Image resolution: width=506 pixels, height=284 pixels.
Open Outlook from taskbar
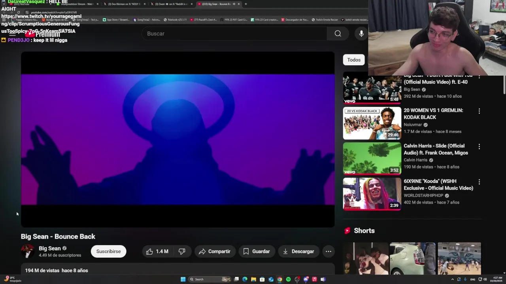pyautogui.click(x=271, y=279)
